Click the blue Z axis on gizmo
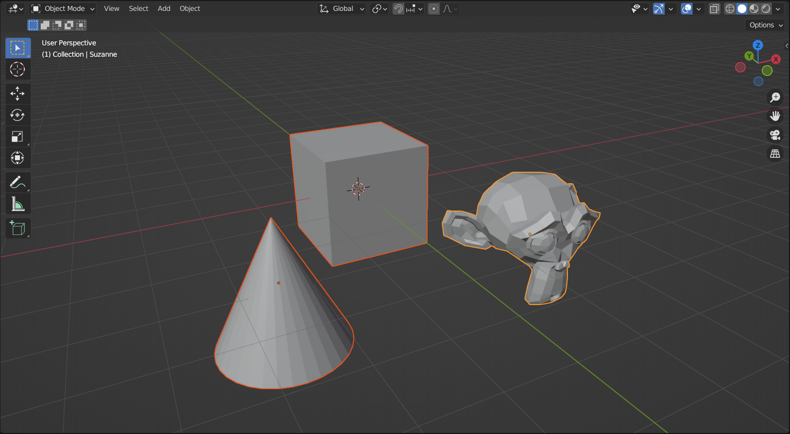 click(758, 45)
